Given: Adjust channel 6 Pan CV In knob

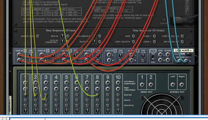Looking at the screenshot, I should click(x=143, y=56).
